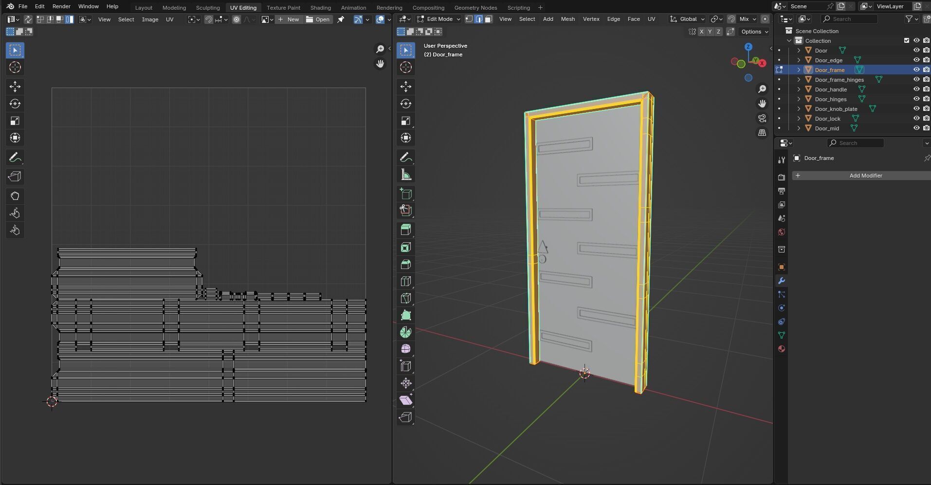Select the Shear tool
931x485 pixels.
tap(406, 400)
